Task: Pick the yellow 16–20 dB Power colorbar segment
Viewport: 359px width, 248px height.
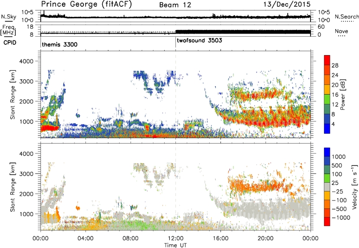Action: [x=327, y=90]
